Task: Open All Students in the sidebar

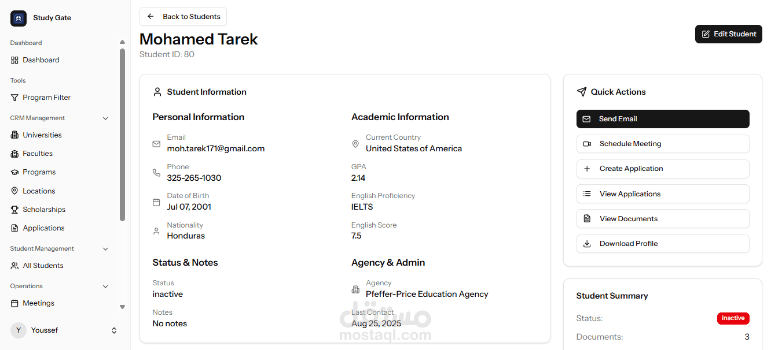Action: click(43, 266)
